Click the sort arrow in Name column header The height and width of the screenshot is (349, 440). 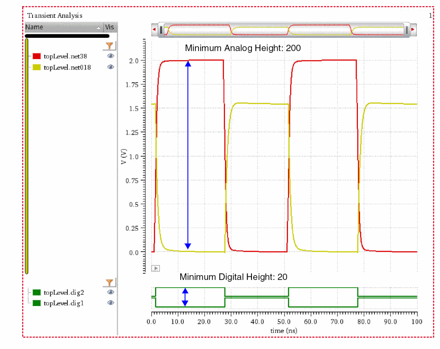pyautogui.click(x=99, y=27)
